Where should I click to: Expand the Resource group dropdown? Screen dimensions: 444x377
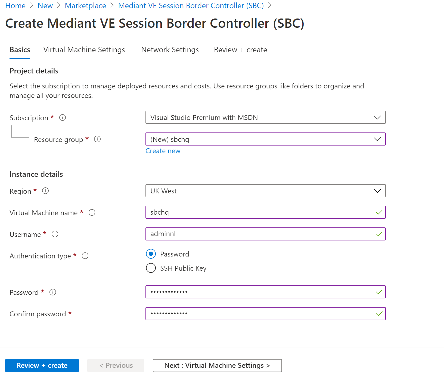click(x=265, y=139)
